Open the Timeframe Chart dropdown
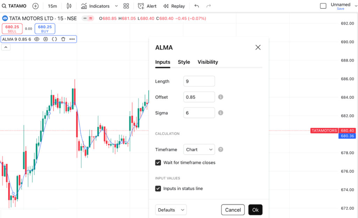Image resolution: width=358 pixels, height=218 pixels. point(199,149)
